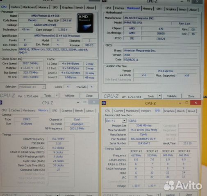Minimize the SPD window
This screenshot has width=207, height=196.
[x=180, y=103]
